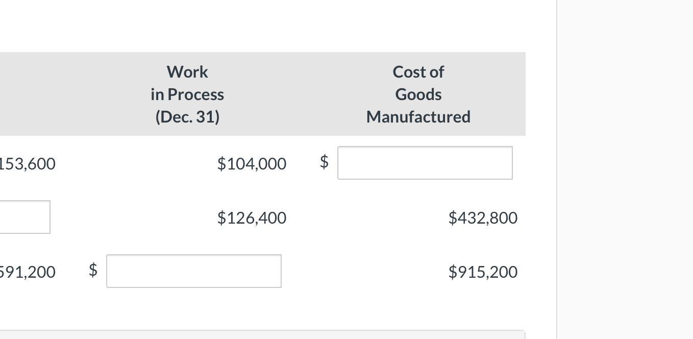
Task: Click the divider line between table and right panel
Action: pos(557,168)
